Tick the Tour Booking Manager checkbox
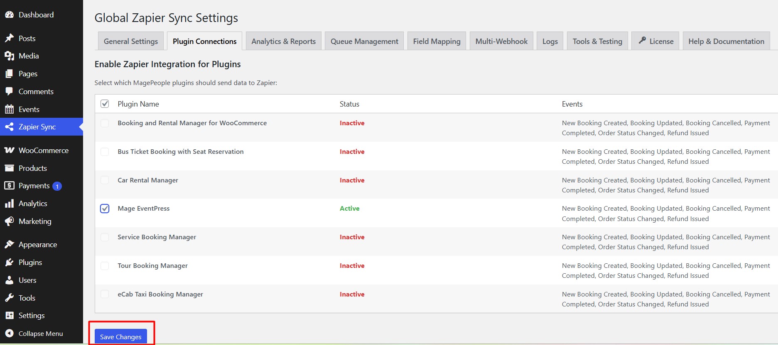 click(105, 266)
